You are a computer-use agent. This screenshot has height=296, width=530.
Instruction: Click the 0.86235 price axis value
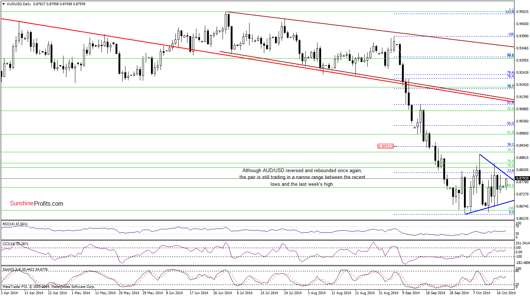522,218
